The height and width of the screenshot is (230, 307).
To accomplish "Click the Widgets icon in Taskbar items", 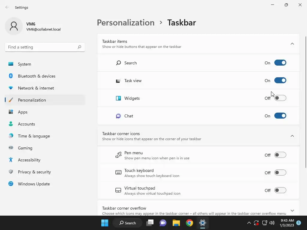I will (x=118, y=98).
